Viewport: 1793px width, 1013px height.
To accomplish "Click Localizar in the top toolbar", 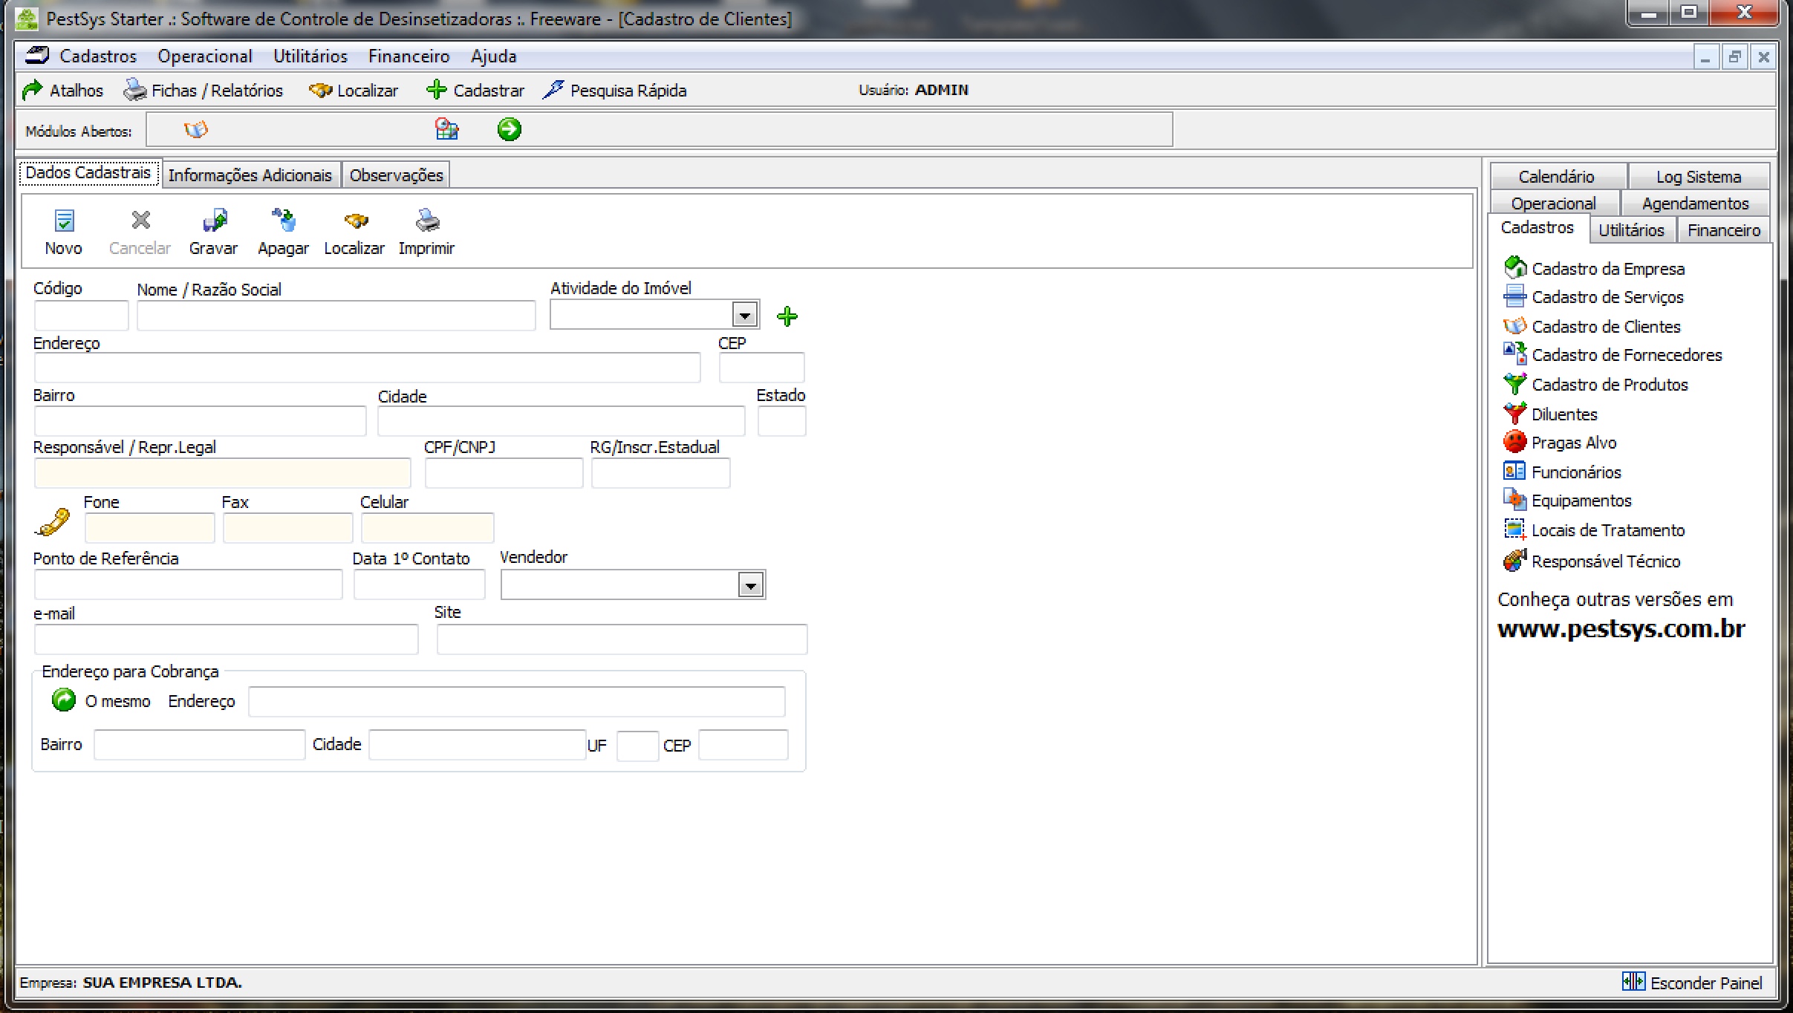I will tap(354, 91).
